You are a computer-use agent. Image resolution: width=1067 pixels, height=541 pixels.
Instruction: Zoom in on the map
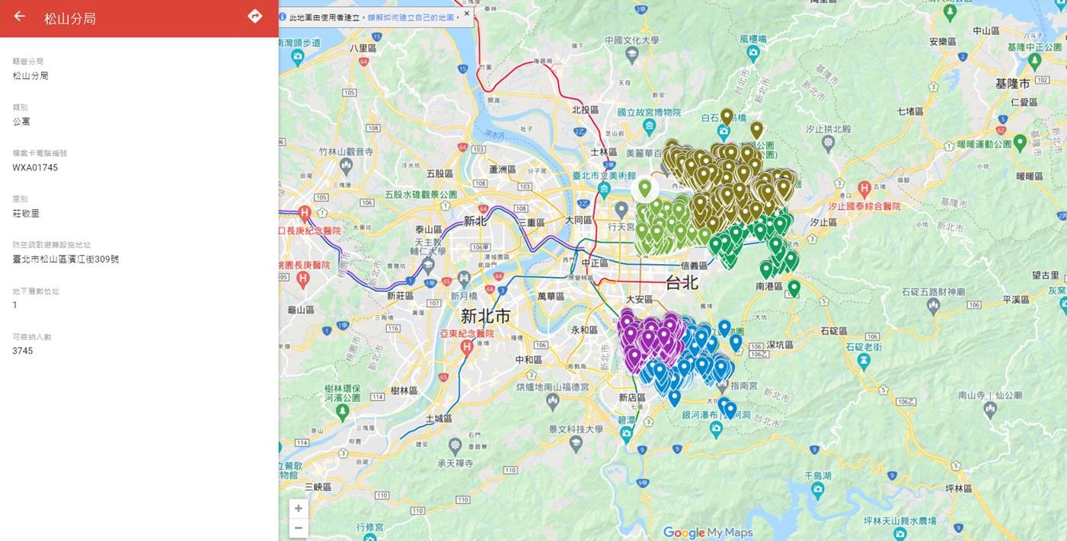[x=299, y=508]
